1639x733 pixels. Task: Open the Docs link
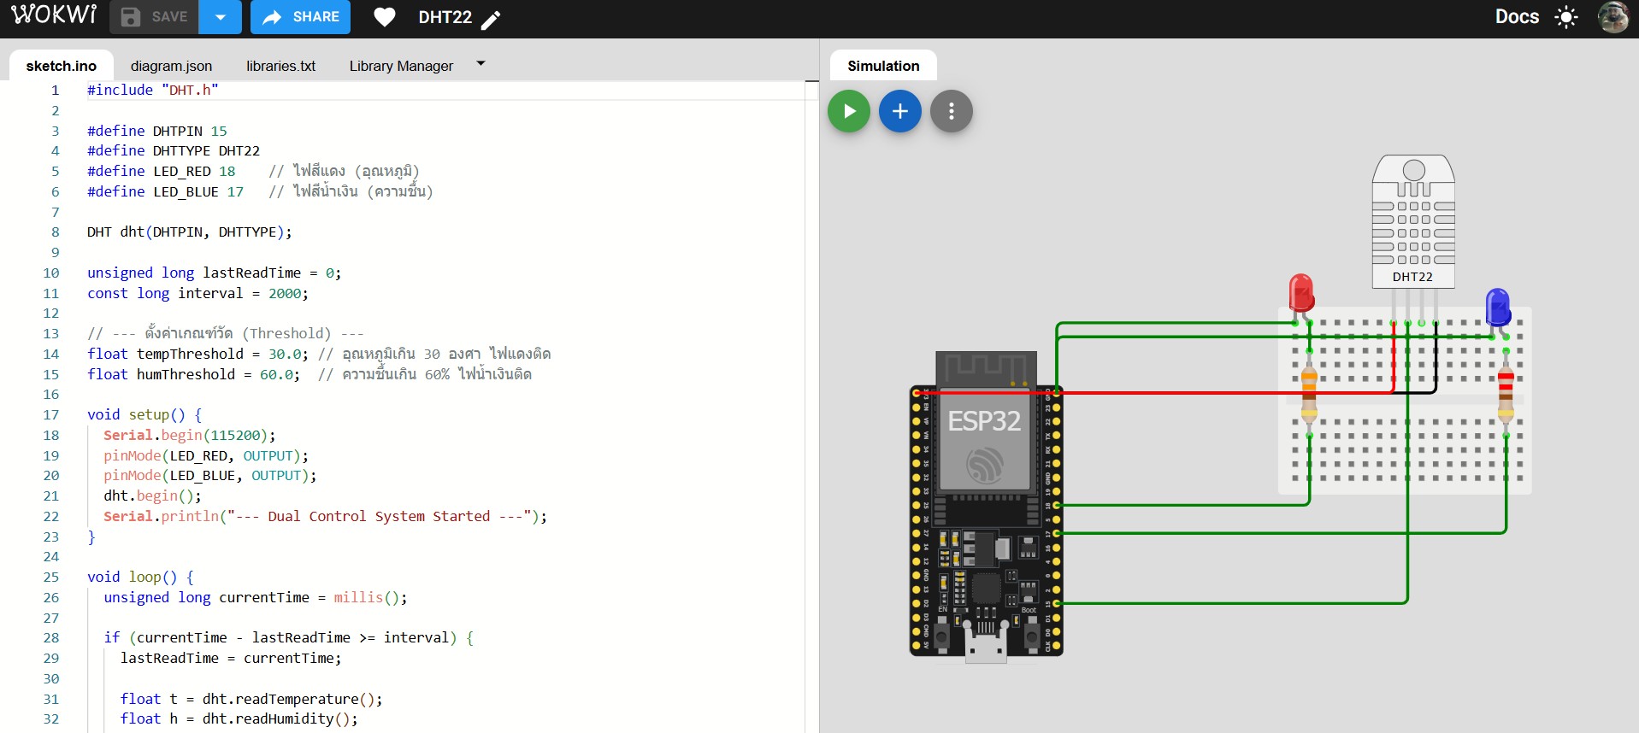click(x=1516, y=17)
